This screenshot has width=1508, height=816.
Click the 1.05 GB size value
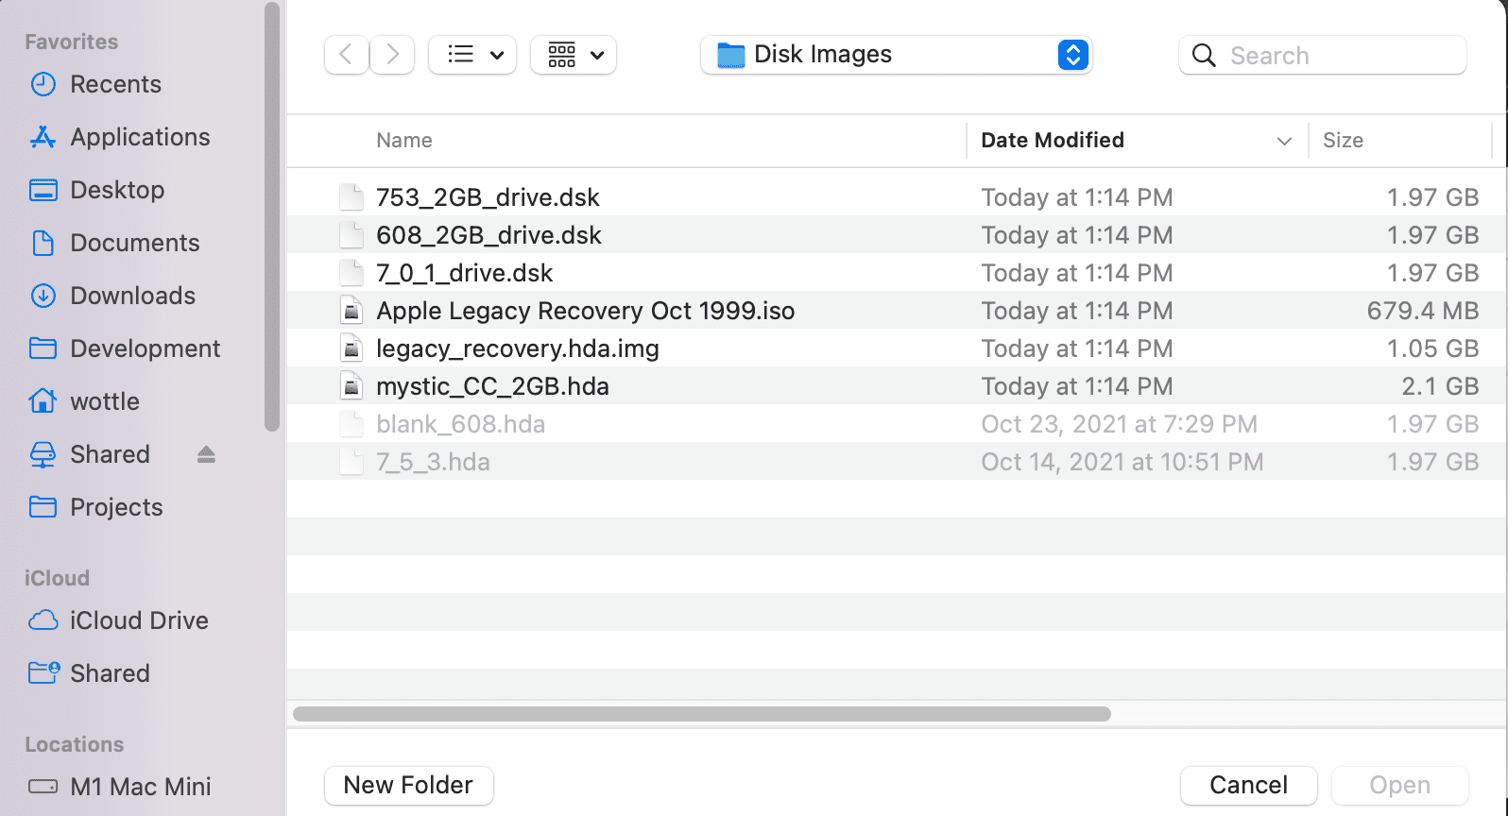coord(1432,348)
